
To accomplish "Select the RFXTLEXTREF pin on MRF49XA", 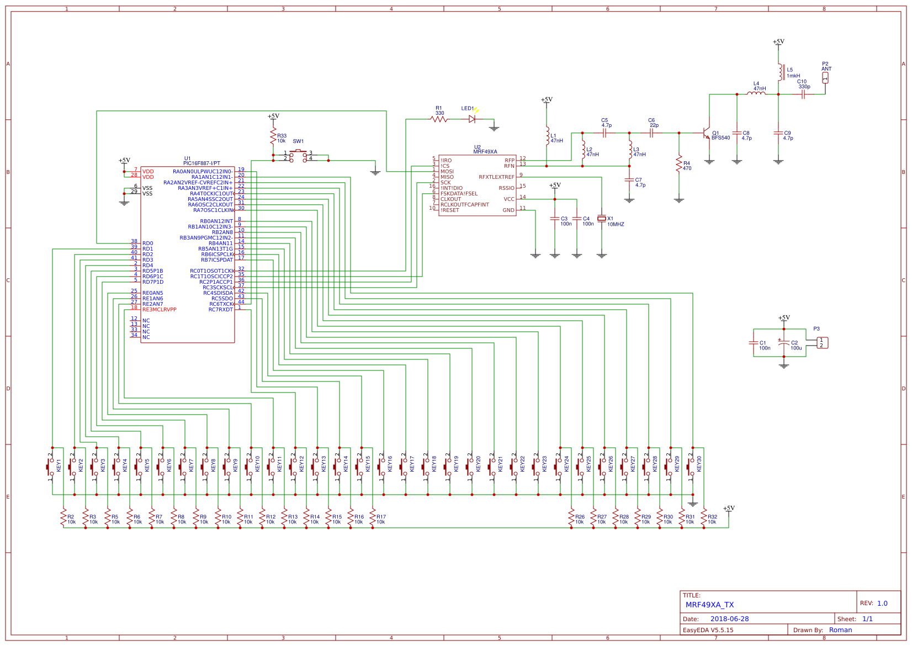I will click(496, 176).
